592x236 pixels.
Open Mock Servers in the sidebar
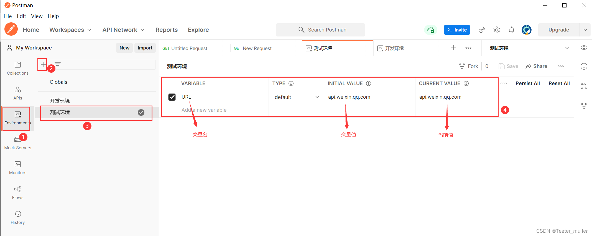(18, 143)
